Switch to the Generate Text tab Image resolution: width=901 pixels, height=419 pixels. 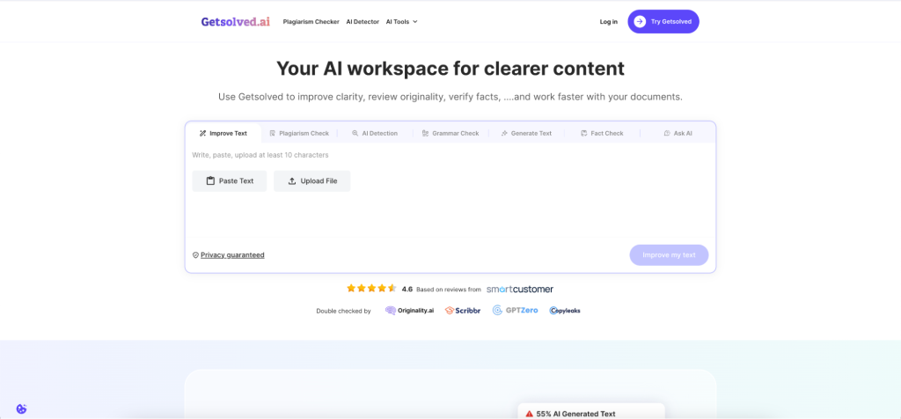point(526,133)
